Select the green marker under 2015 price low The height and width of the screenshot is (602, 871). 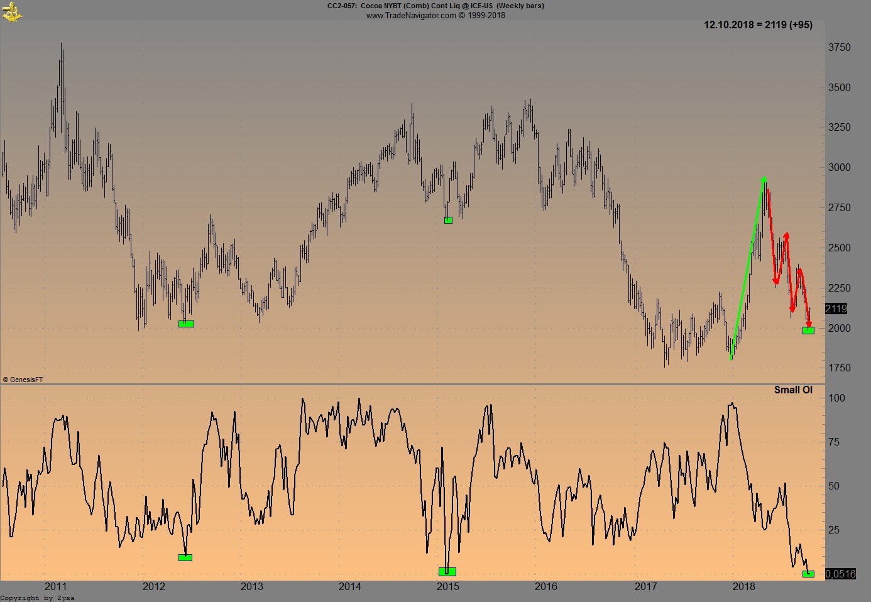tap(448, 220)
